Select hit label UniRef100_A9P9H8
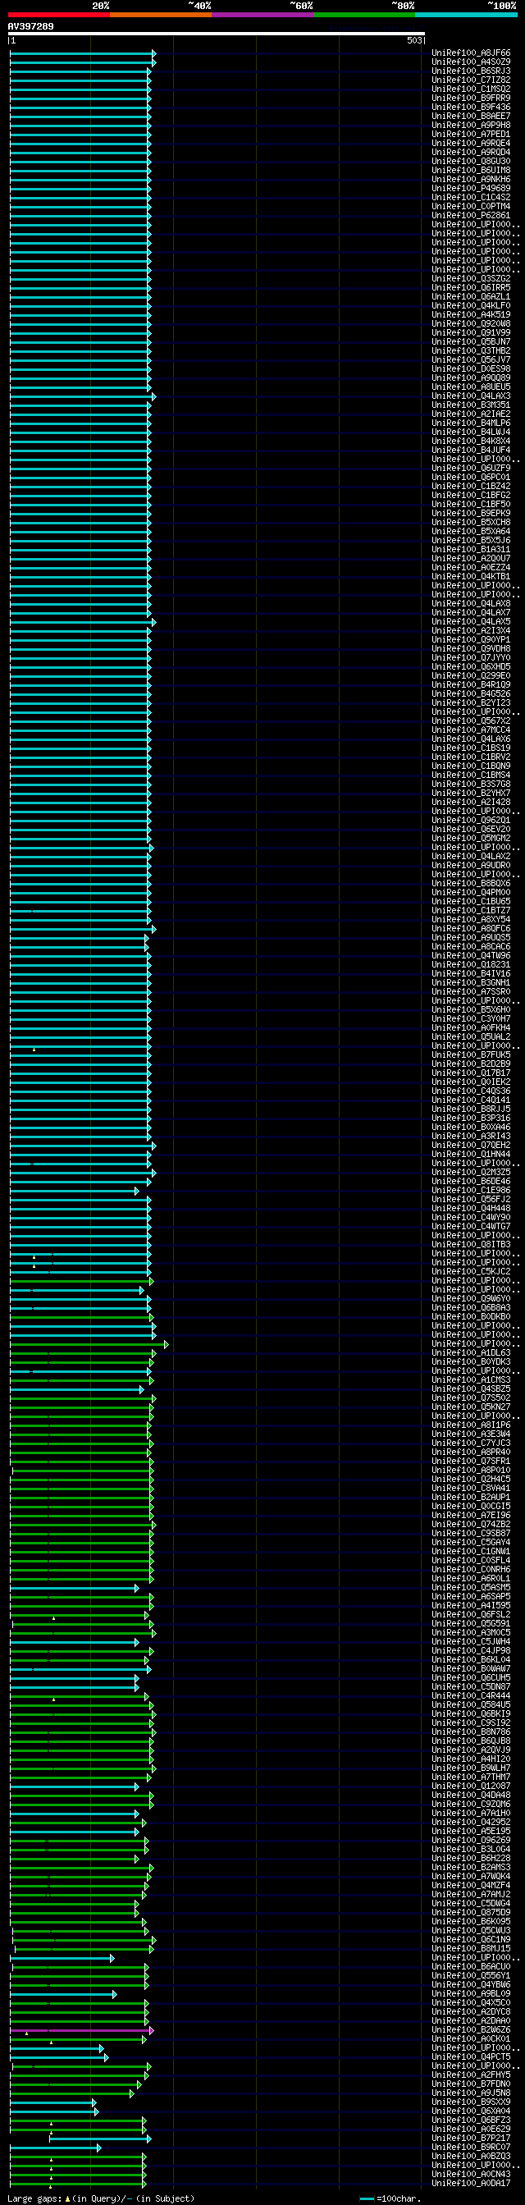This screenshot has height=2205, width=525. tap(471, 125)
